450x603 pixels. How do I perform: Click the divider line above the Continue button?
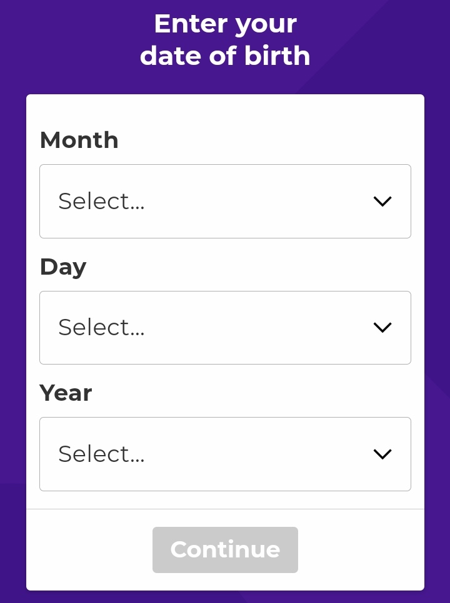[x=225, y=509]
